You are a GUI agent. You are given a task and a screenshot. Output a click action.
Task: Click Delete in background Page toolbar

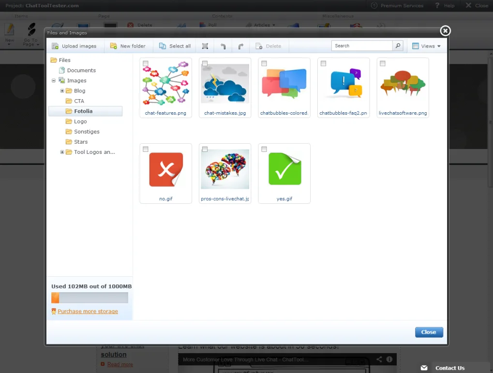[140, 25]
